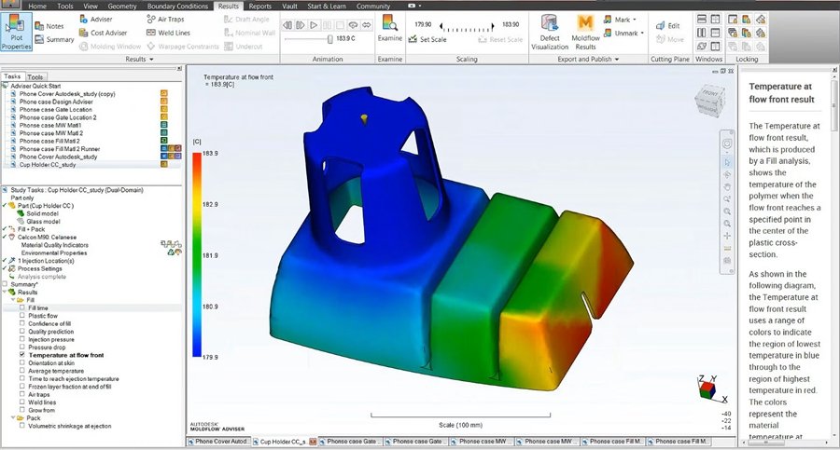Screen dimensions: 840x450
Task: Open the Summary tool
Action: [54, 39]
